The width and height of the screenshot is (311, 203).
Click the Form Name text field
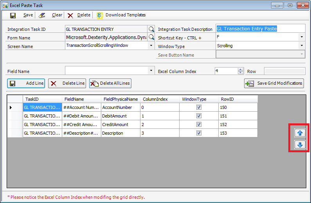coord(106,37)
